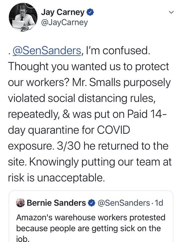Open the quoted Amazon warehouse workers tweet
182x242 pixels.
[x=91, y=217]
